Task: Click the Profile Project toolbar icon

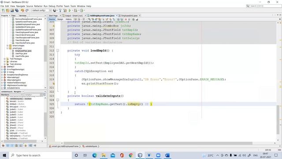Action: pyautogui.click(x=82, y=11)
